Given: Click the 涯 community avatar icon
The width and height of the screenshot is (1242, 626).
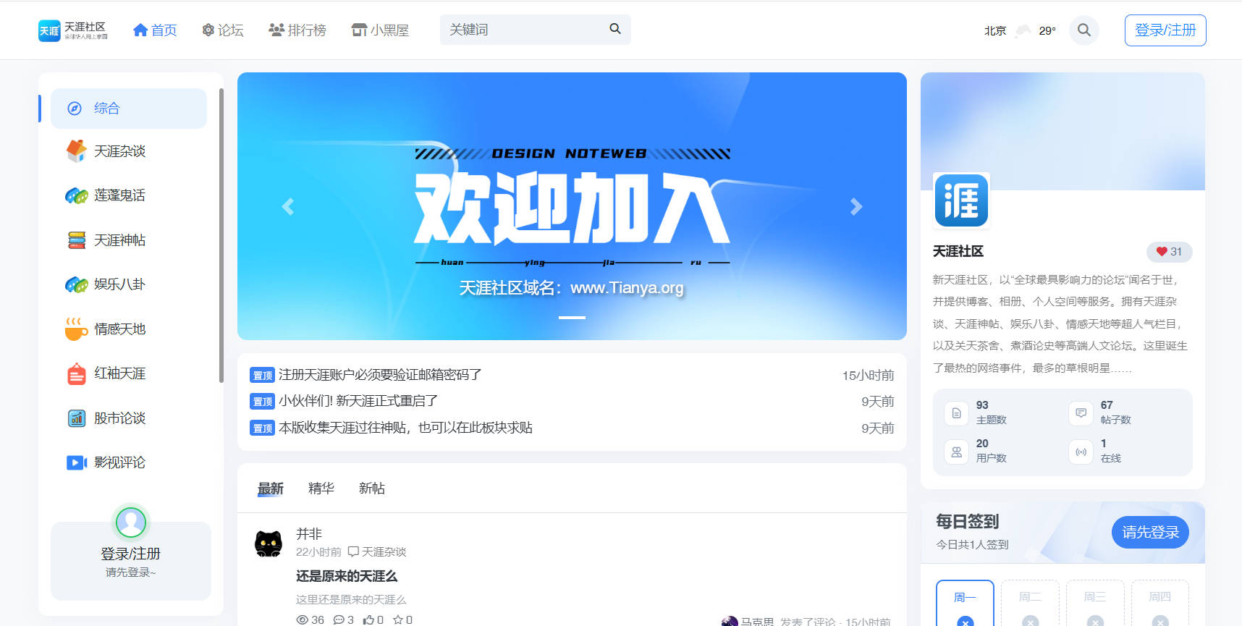Looking at the screenshot, I should [x=961, y=200].
